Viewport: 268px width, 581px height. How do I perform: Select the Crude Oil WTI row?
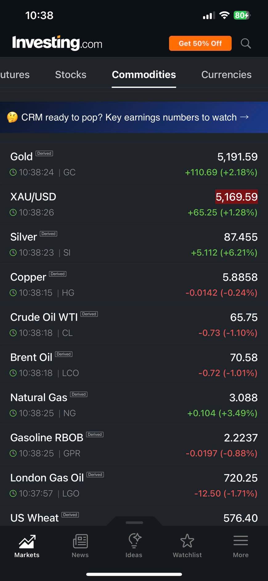coord(134,325)
